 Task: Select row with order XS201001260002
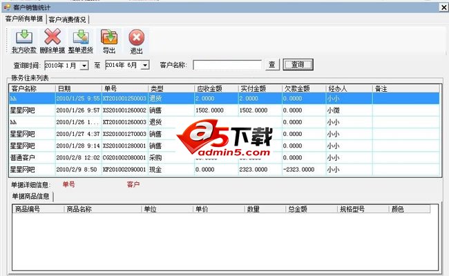click(224, 110)
